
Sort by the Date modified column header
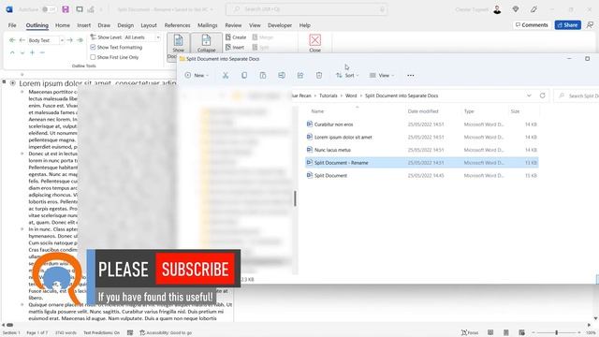point(423,111)
